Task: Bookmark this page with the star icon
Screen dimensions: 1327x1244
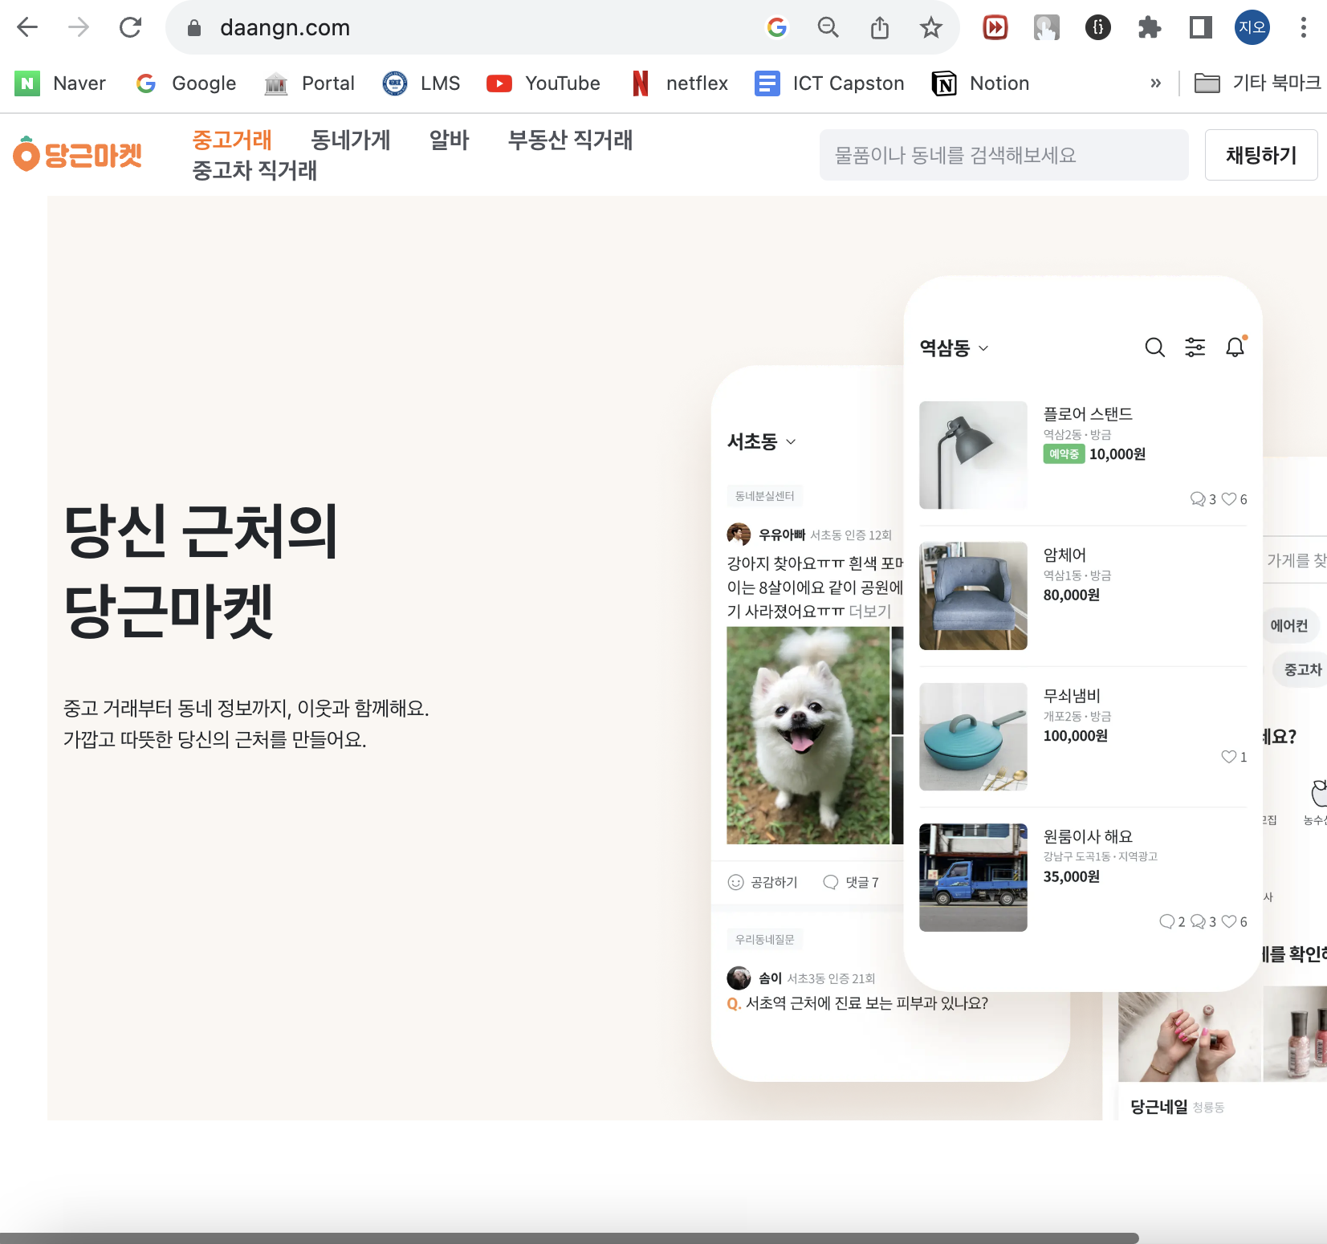Action: pos(931,27)
